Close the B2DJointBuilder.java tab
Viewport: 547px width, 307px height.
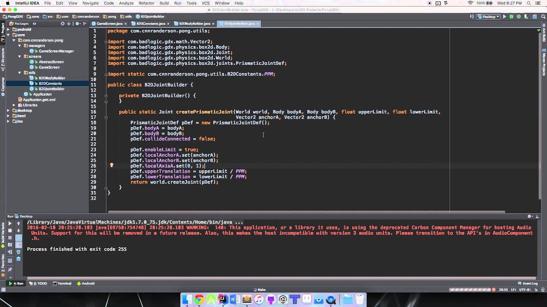pos(258,24)
